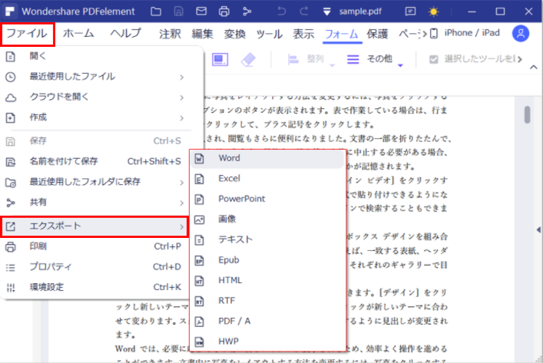The image size is (543, 363).
Task: Click the undo arrow icon
Action: pos(282,12)
